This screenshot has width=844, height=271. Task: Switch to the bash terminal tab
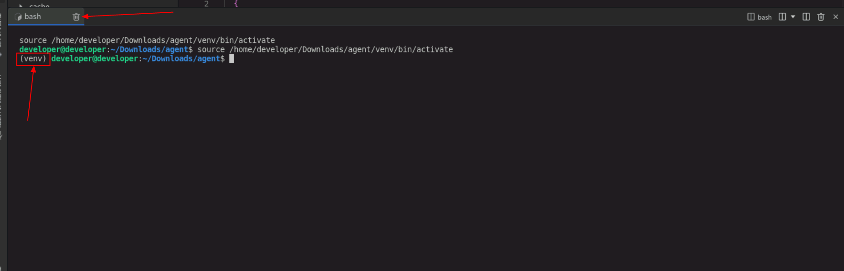tap(33, 17)
